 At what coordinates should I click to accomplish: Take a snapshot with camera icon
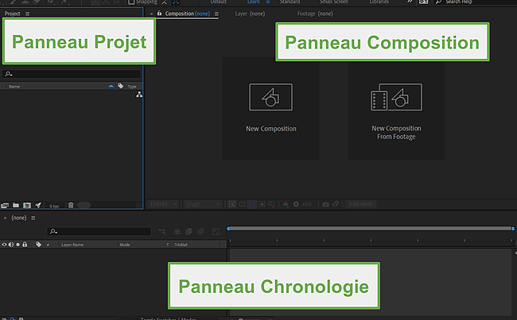coord(325,204)
